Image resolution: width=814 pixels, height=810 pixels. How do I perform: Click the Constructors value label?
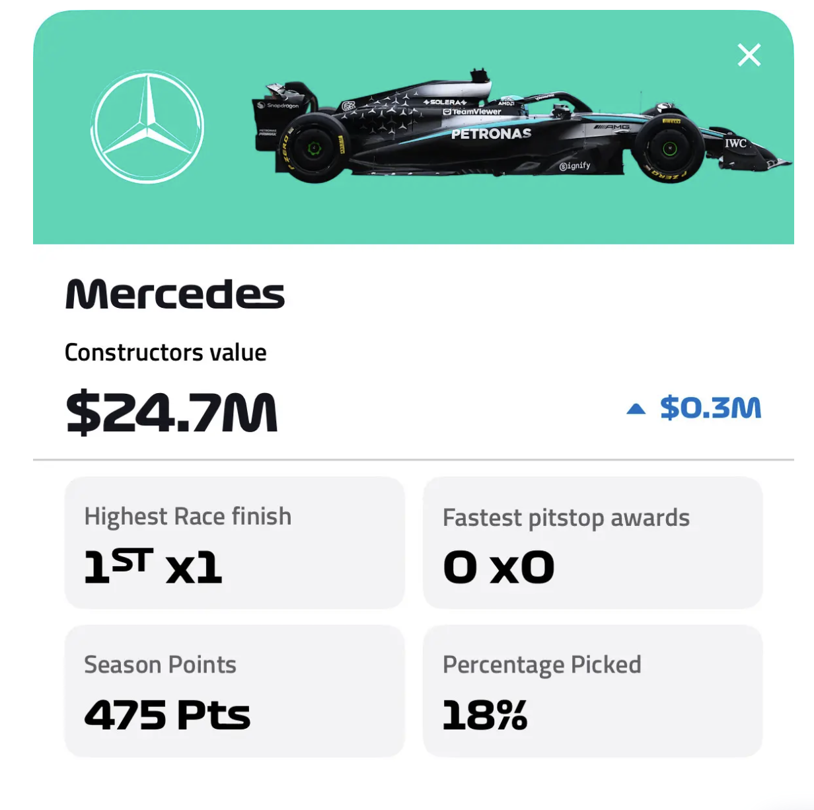pyautogui.click(x=166, y=352)
